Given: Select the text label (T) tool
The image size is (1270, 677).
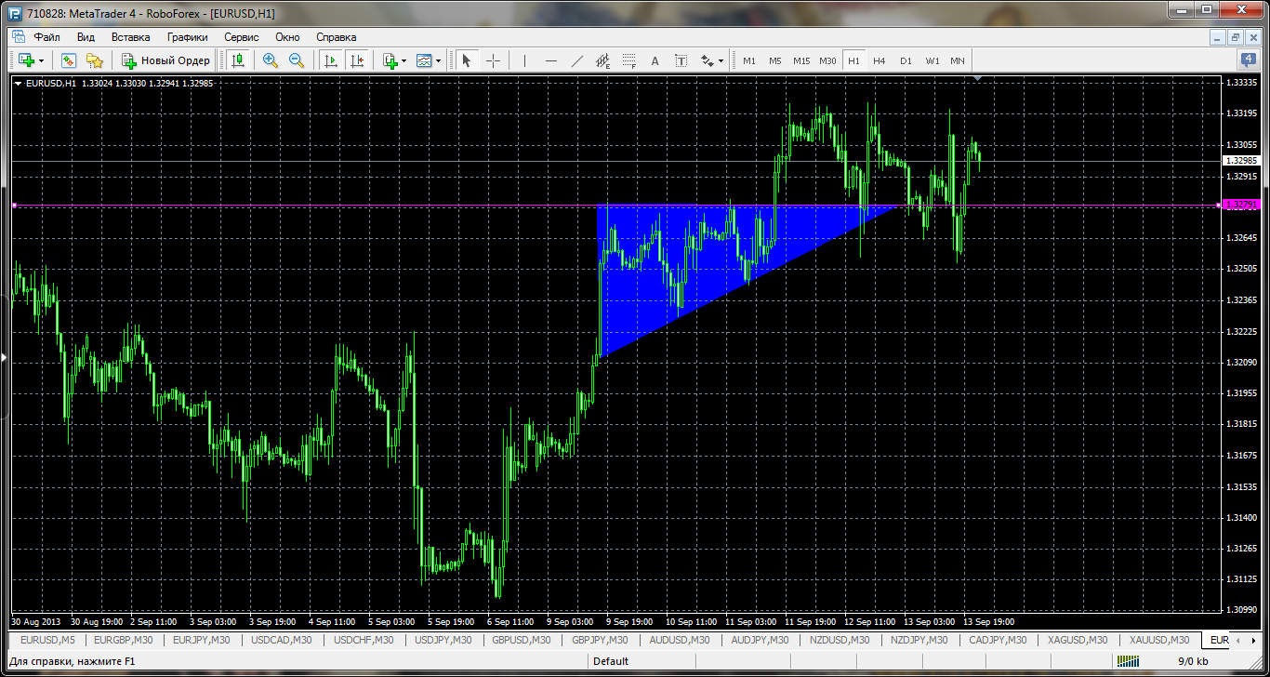Looking at the screenshot, I should 681,60.
